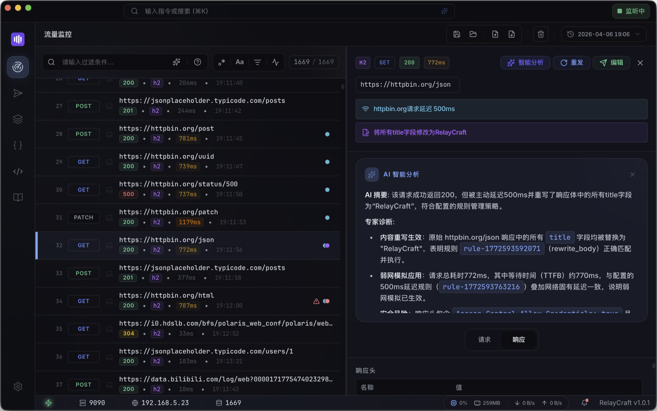Click the blue rule dot on httpbin.org/status/500 row
The width and height of the screenshot is (657, 411).
(x=327, y=190)
